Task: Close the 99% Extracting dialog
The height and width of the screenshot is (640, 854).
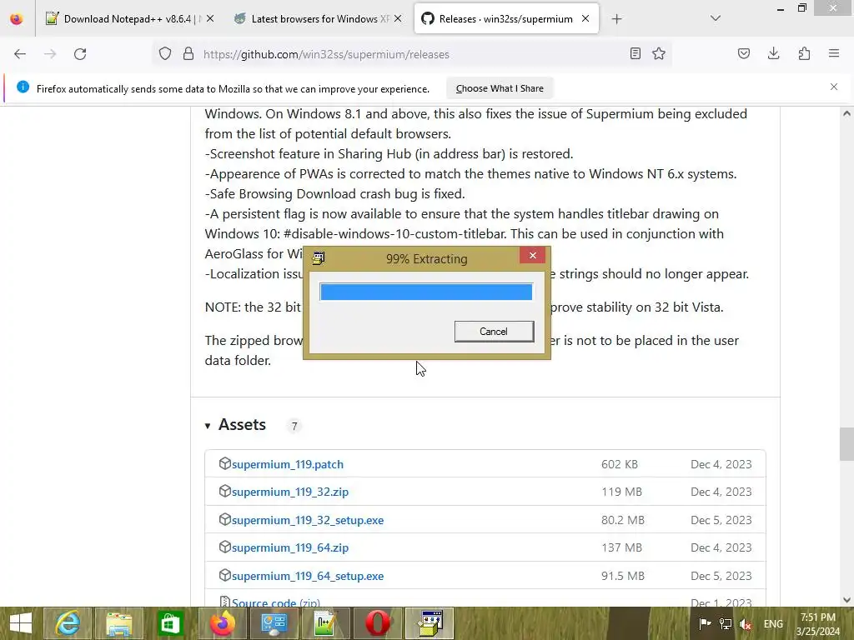Action: (532, 256)
